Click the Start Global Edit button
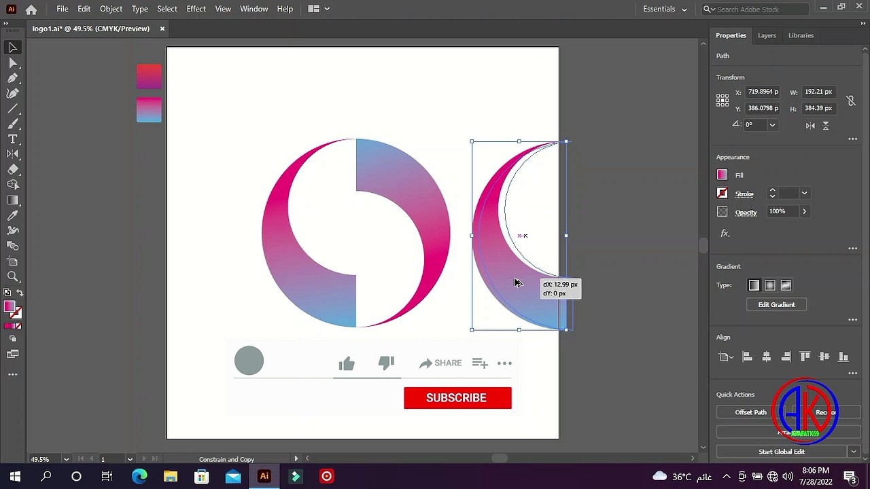Image resolution: width=870 pixels, height=489 pixels. pyautogui.click(x=782, y=452)
